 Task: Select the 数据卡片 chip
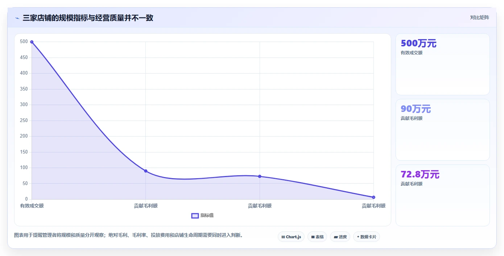[x=367, y=237]
